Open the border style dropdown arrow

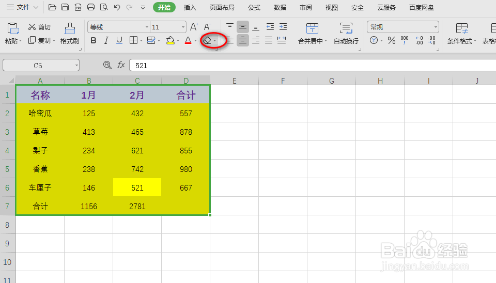pos(141,40)
